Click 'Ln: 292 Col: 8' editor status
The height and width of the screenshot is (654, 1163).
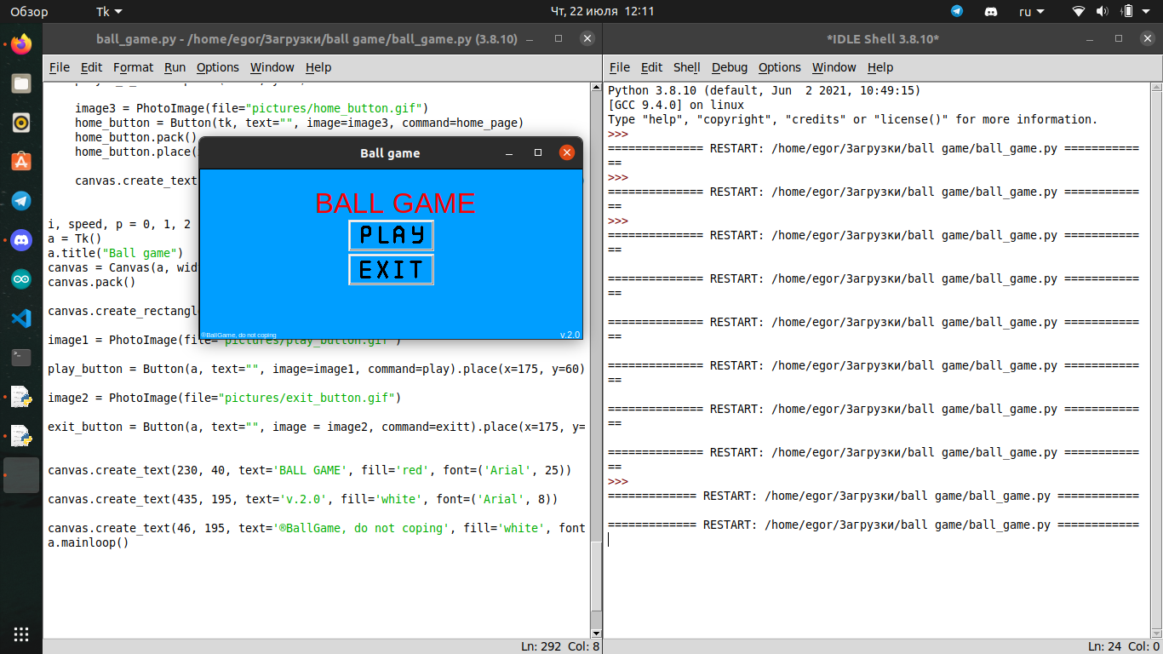coord(560,646)
